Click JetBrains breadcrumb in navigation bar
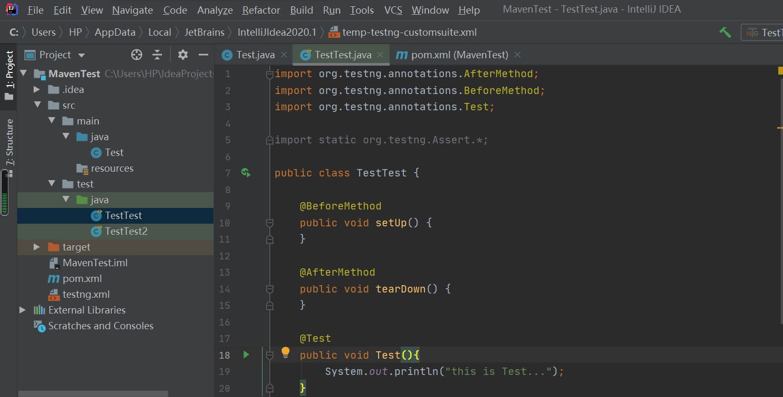783x397 pixels. click(204, 33)
